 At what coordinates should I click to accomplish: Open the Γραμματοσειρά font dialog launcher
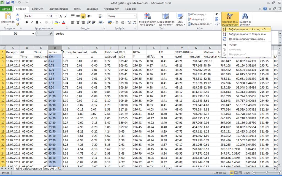67,29
